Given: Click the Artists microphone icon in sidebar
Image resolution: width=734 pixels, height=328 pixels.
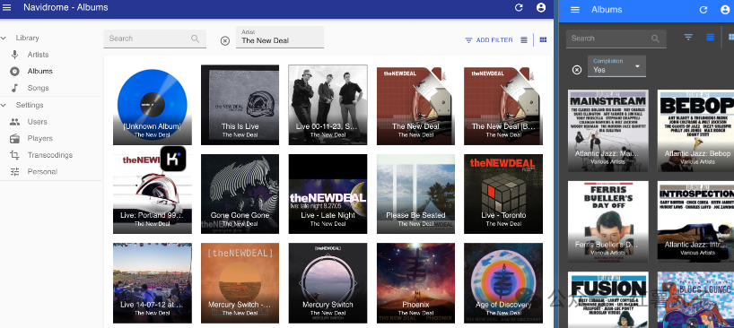Looking at the screenshot, I should click(15, 55).
